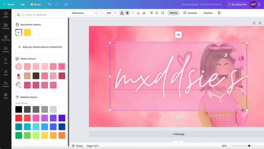The width and height of the screenshot is (264, 149).
Task: Click the Redo arrow icon
Action: tap(57, 5)
